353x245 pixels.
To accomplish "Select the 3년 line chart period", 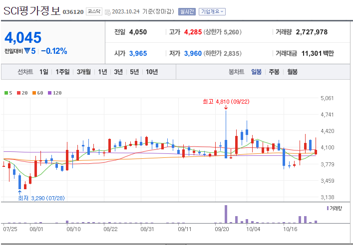I will pyautogui.click(x=118, y=72).
